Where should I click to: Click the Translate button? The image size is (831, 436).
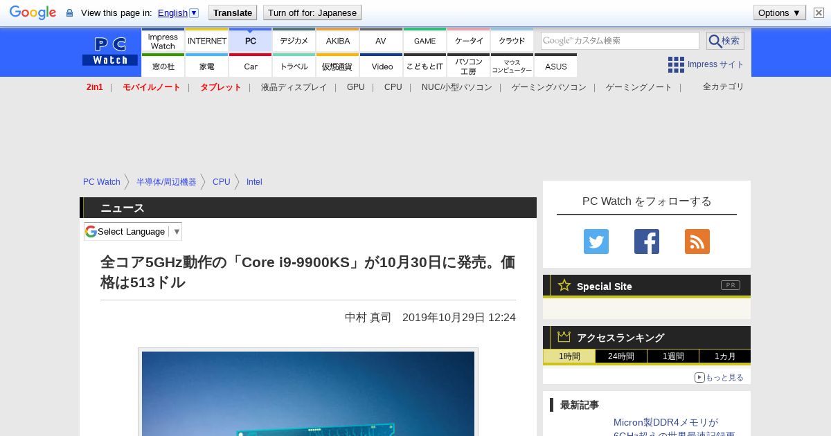coord(232,12)
